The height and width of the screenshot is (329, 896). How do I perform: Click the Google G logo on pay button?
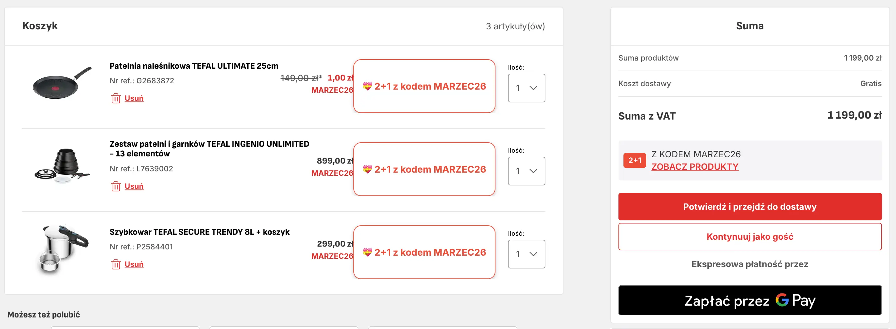tap(781, 300)
